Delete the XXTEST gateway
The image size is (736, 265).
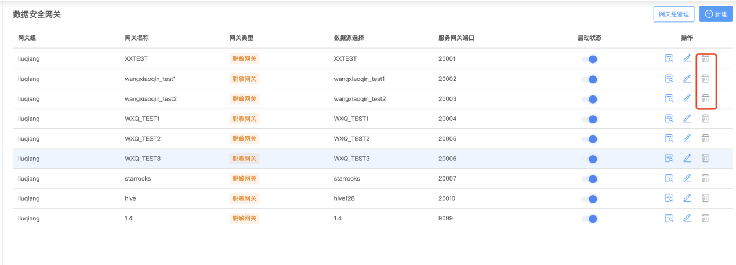[705, 58]
